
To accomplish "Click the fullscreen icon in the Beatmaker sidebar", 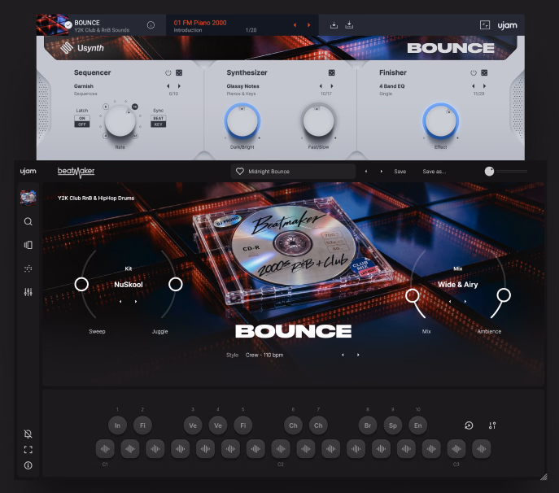I will click(x=28, y=450).
